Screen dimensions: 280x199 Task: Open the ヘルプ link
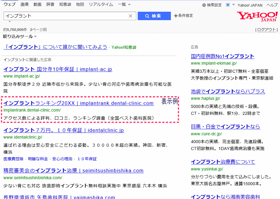tap(272, 5)
